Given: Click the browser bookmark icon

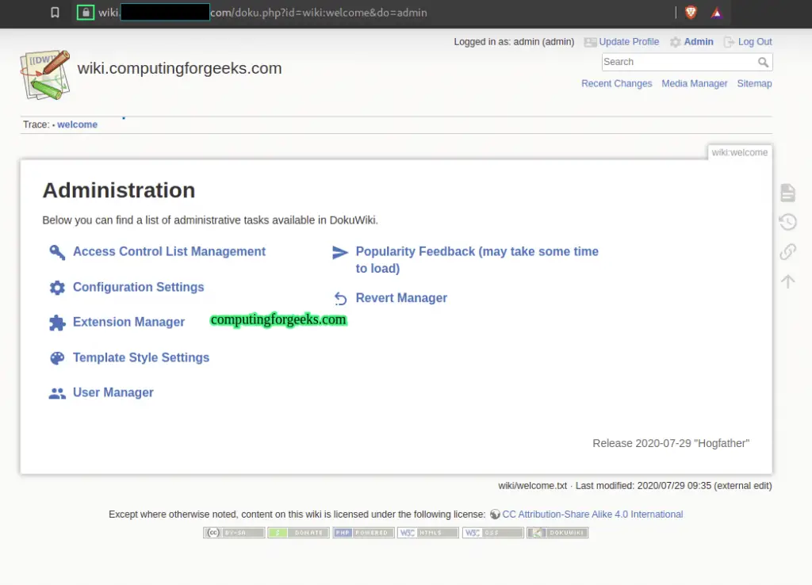Looking at the screenshot, I should tap(55, 13).
